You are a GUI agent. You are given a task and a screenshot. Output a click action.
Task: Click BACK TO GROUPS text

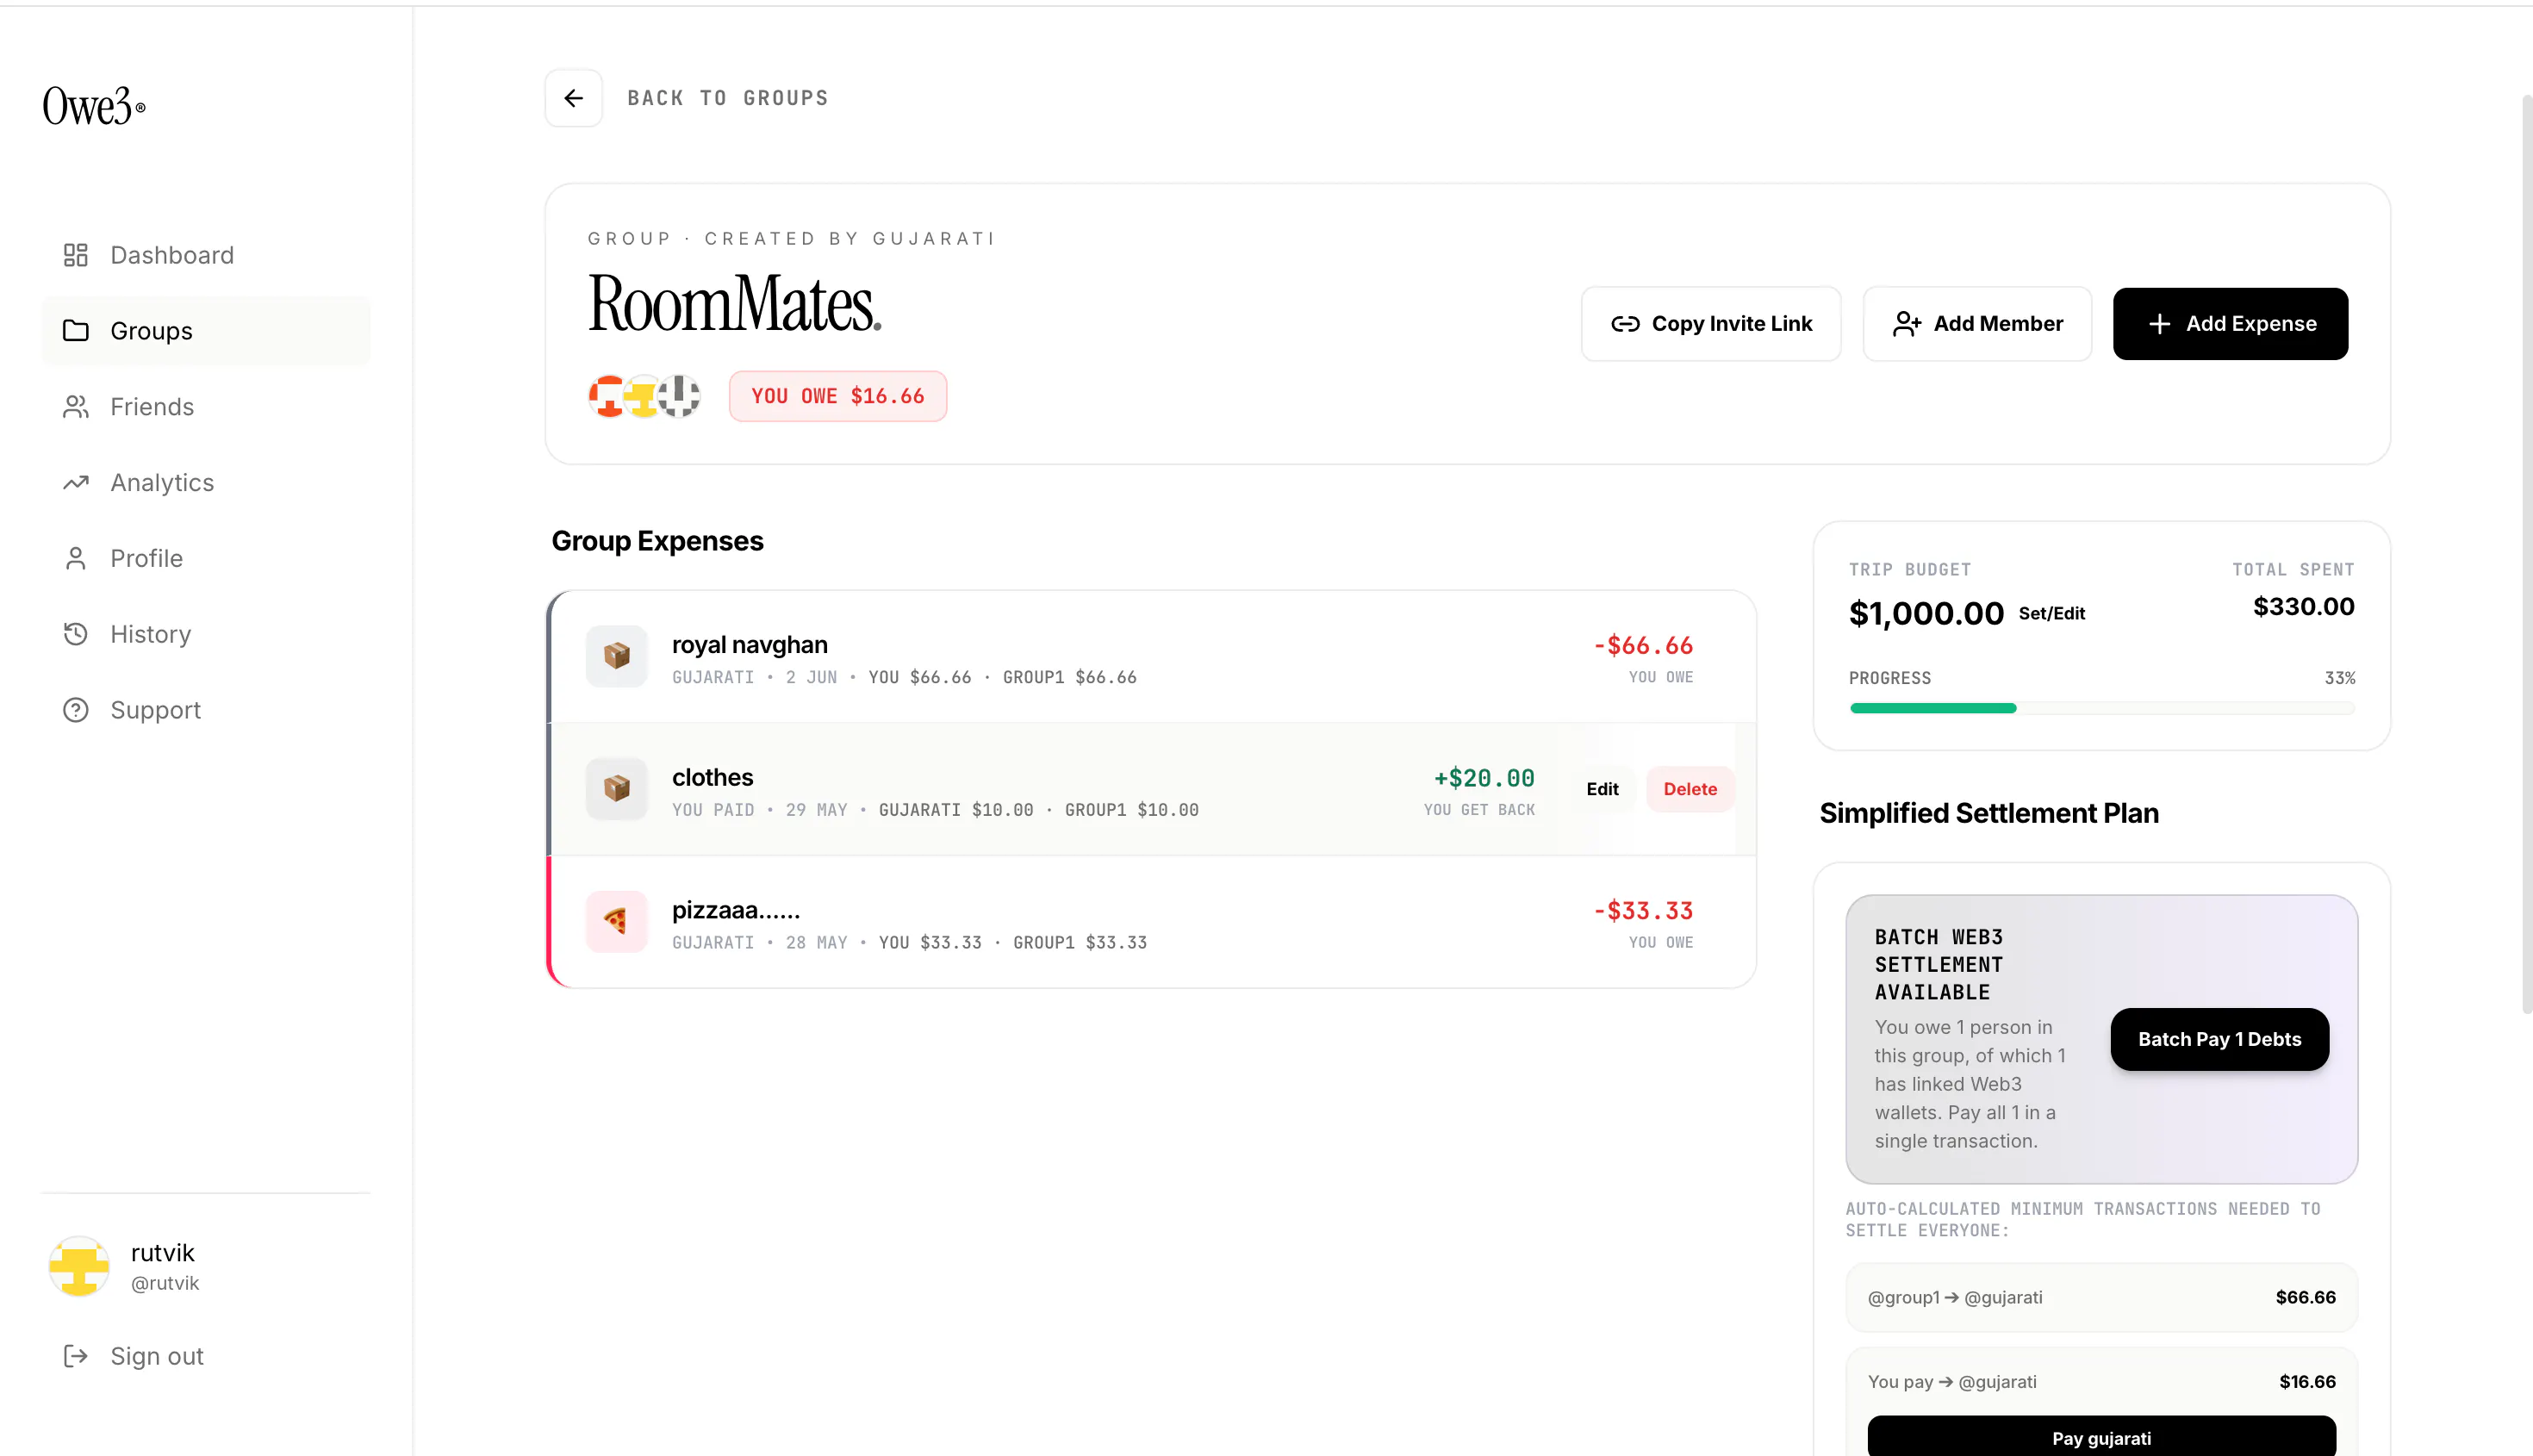pyautogui.click(x=727, y=98)
